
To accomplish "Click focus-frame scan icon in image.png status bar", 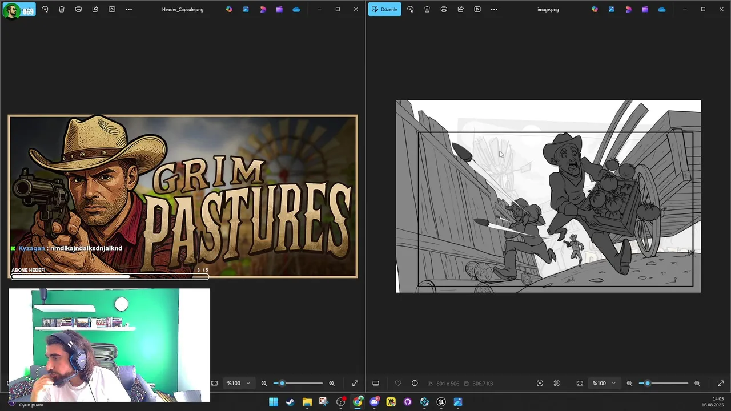I will tap(540, 383).
